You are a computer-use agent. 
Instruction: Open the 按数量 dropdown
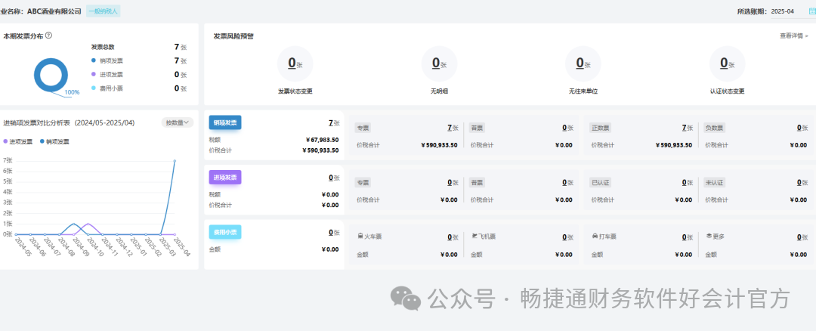pos(178,123)
